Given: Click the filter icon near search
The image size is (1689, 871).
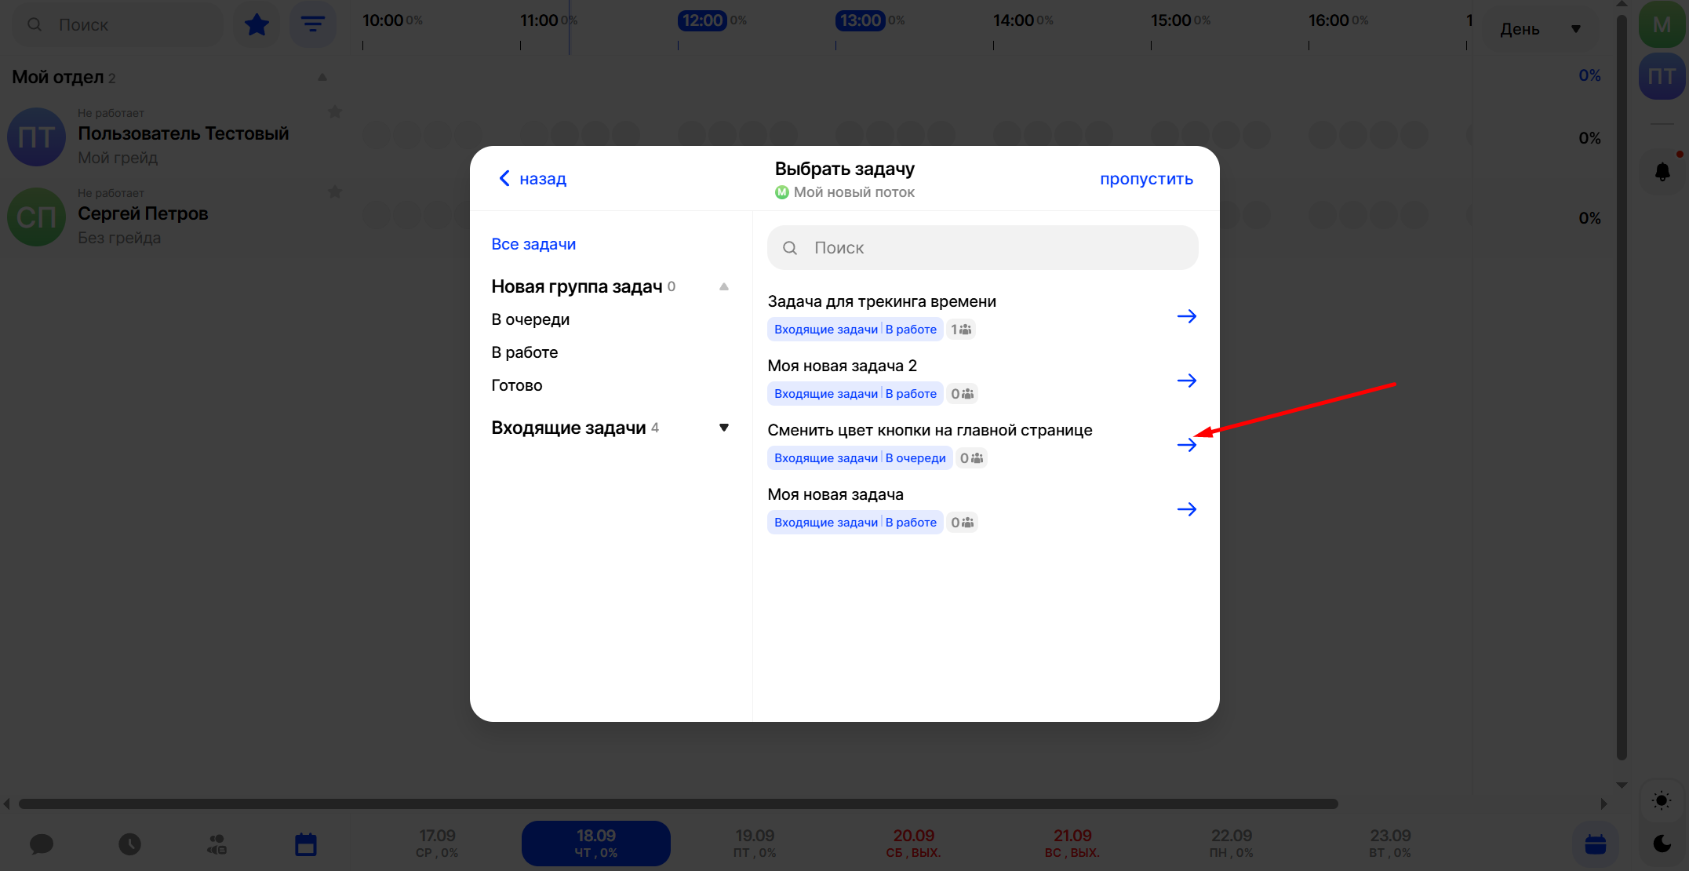Looking at the screenshot, I should pyautogui.click(x=313, y=25).
